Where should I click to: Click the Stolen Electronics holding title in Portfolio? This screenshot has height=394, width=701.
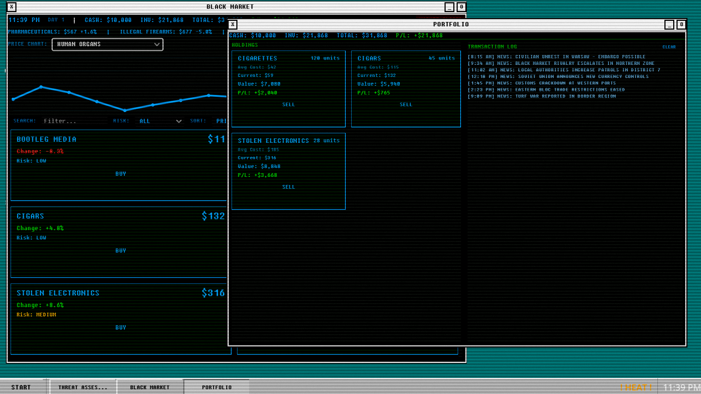click(273, 141)
